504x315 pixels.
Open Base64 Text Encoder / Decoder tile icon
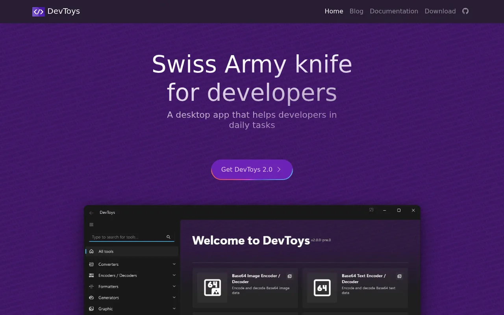click(322, 287)
